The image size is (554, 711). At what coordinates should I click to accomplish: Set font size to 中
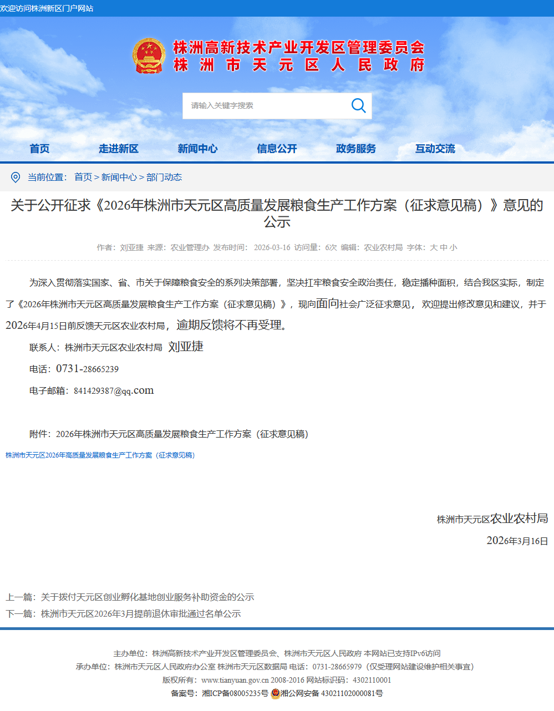pos(444,248)
